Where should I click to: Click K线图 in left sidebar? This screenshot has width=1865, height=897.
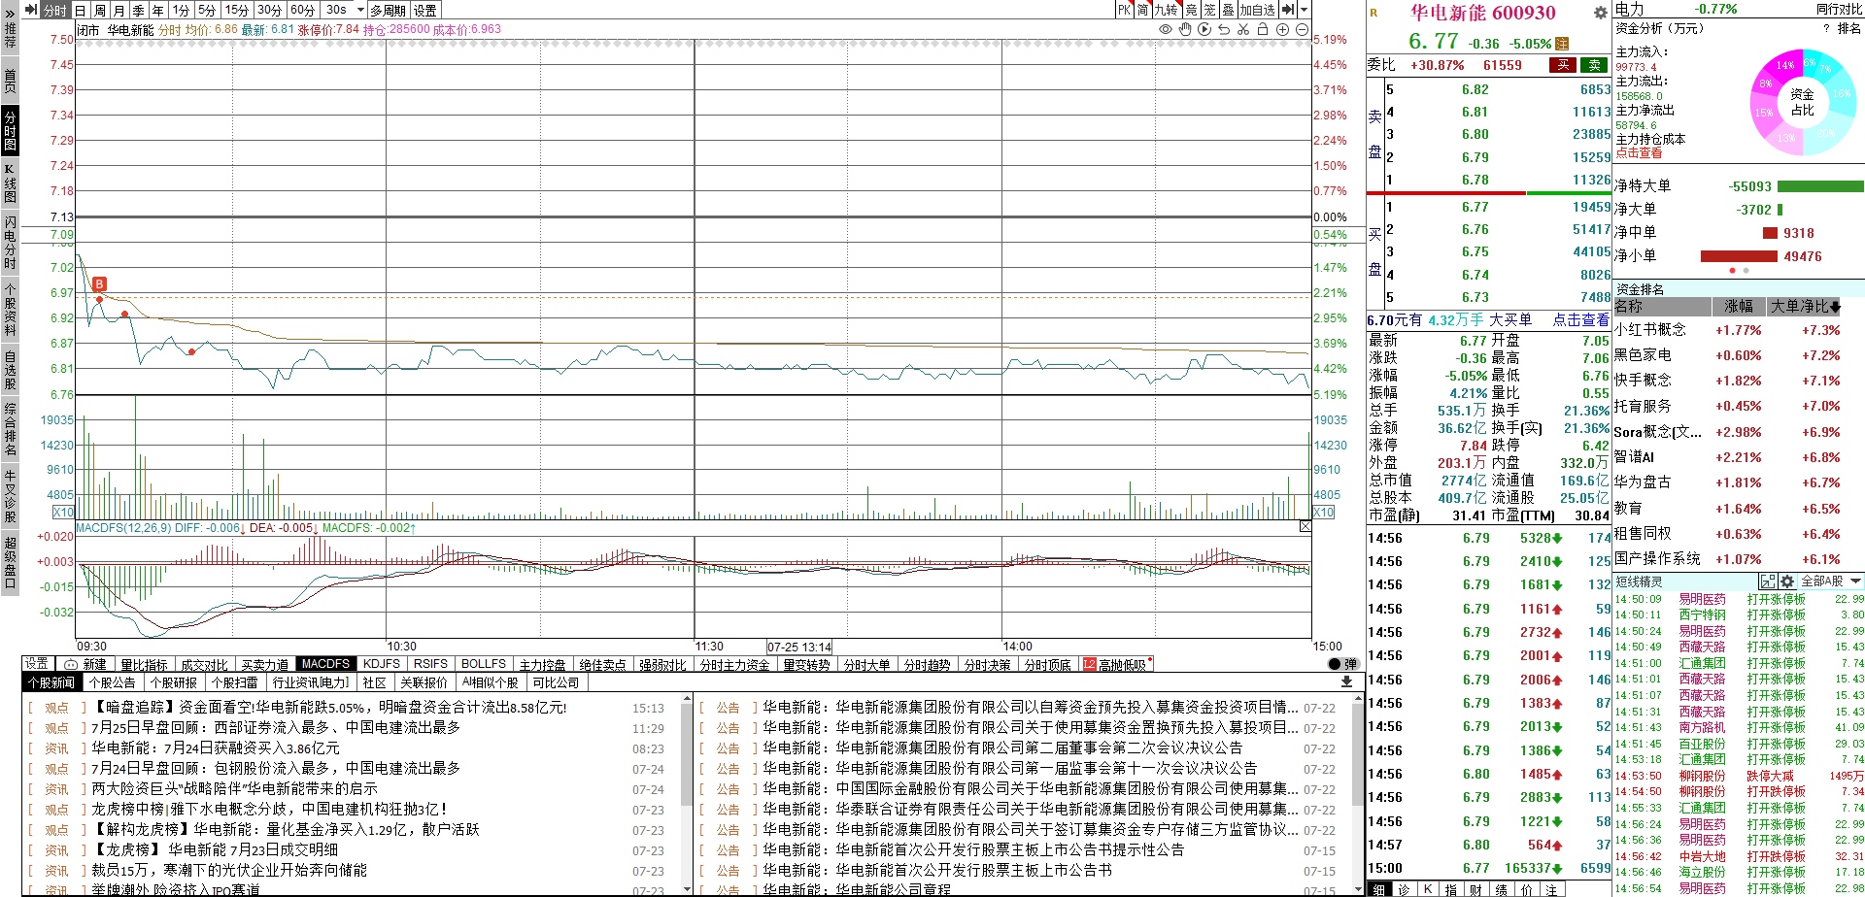point(10,183)
